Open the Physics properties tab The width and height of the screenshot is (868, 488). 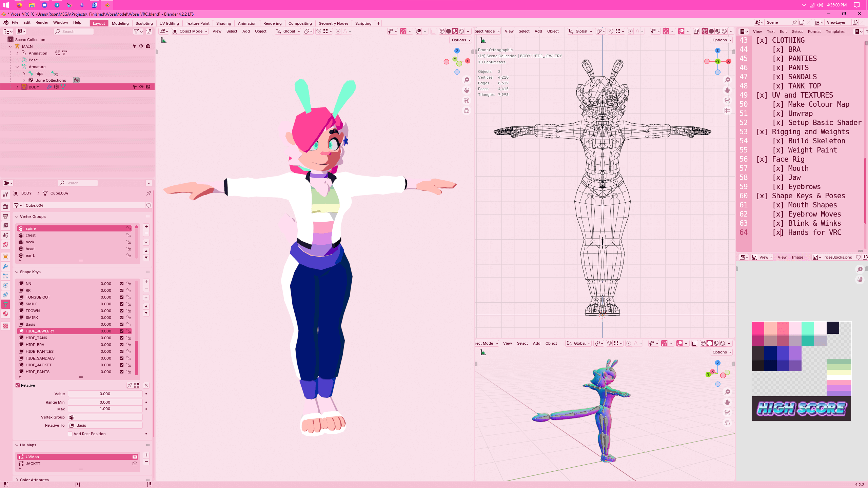pos(5,285)
